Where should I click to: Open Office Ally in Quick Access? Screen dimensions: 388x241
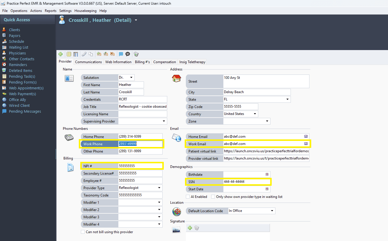(x=17, y=100)
